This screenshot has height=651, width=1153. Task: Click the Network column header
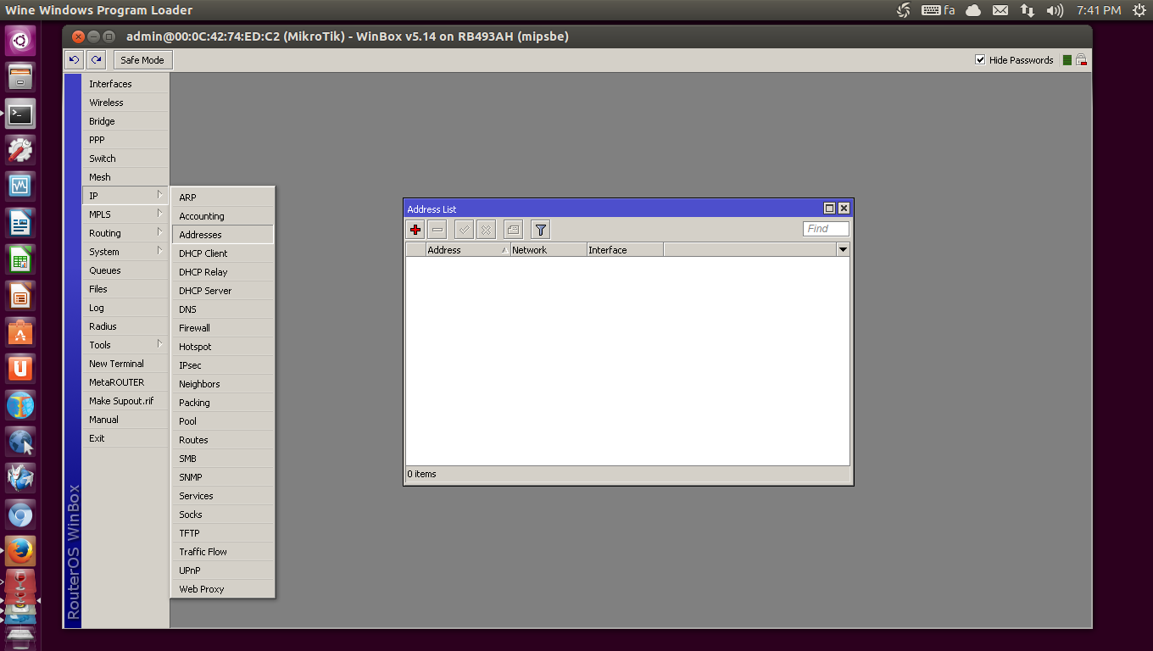[x=549, y=250]
